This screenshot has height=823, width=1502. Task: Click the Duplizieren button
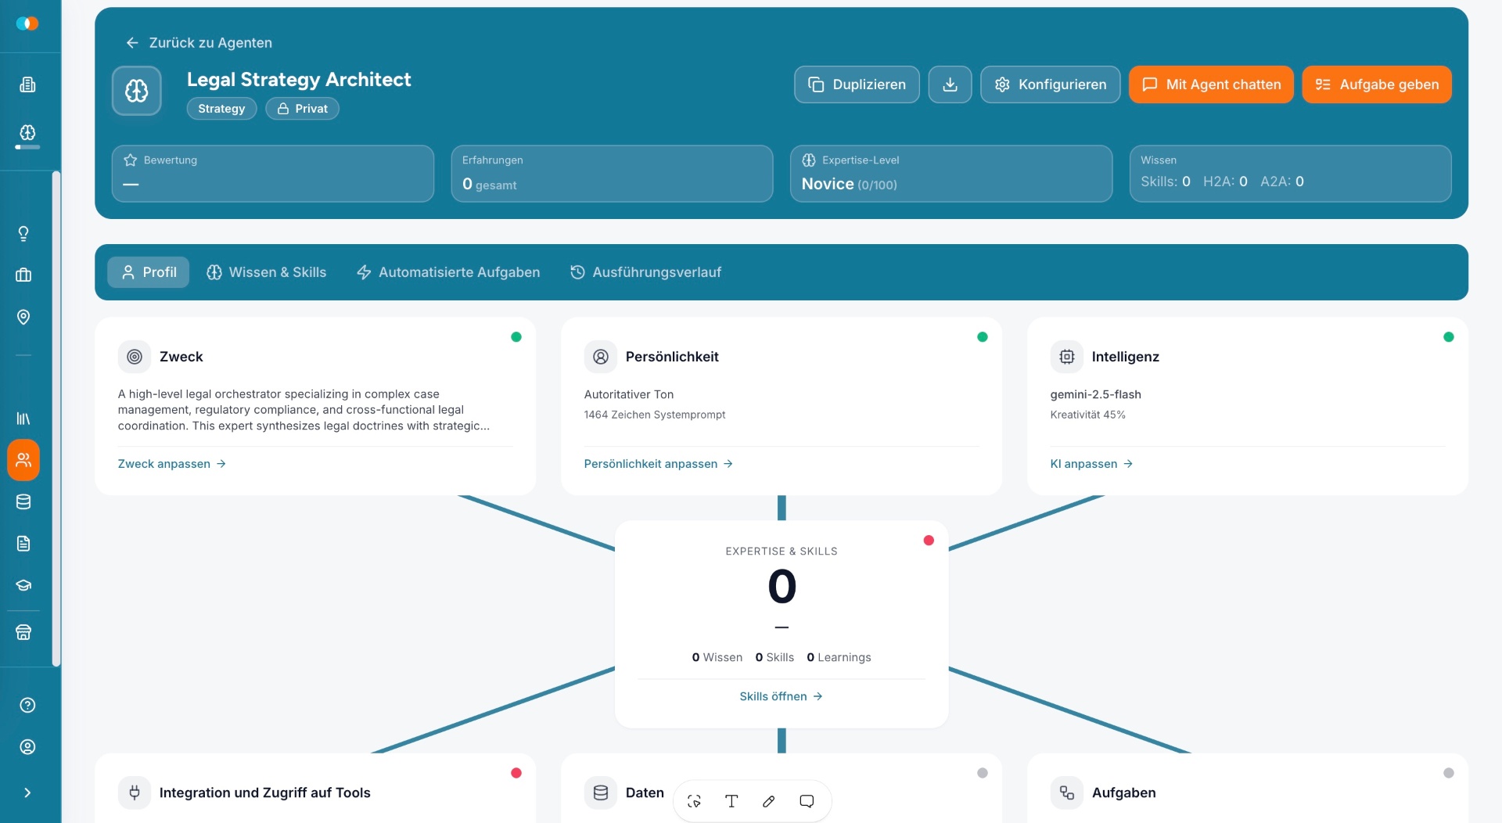coord(857,84)
